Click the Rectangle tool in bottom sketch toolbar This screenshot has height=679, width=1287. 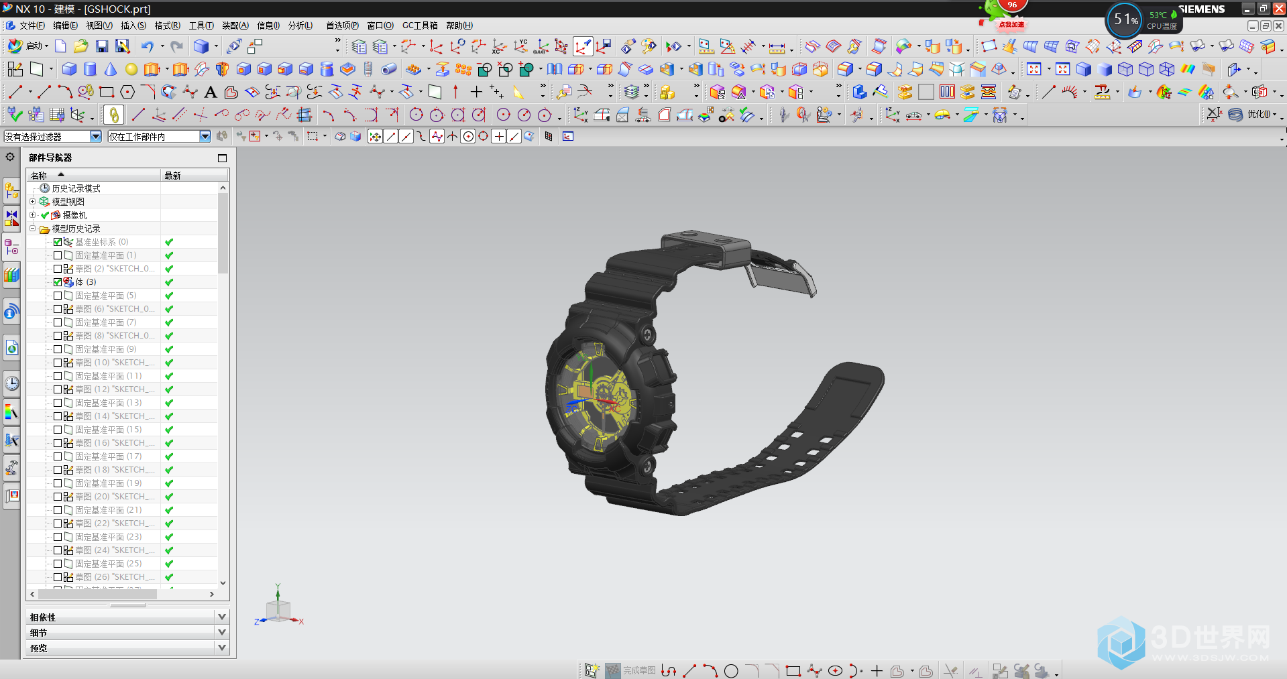pyautogui.click(x=793, y=671)
